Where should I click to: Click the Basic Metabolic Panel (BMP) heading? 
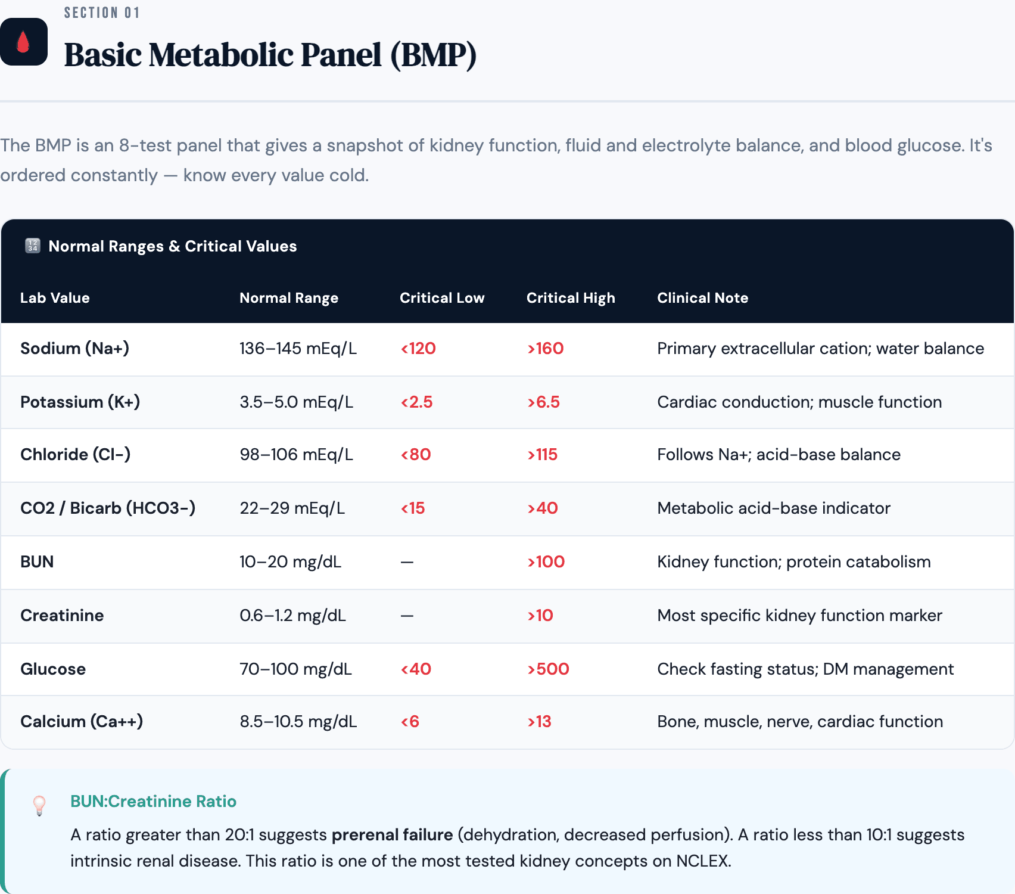coord(270,55)
